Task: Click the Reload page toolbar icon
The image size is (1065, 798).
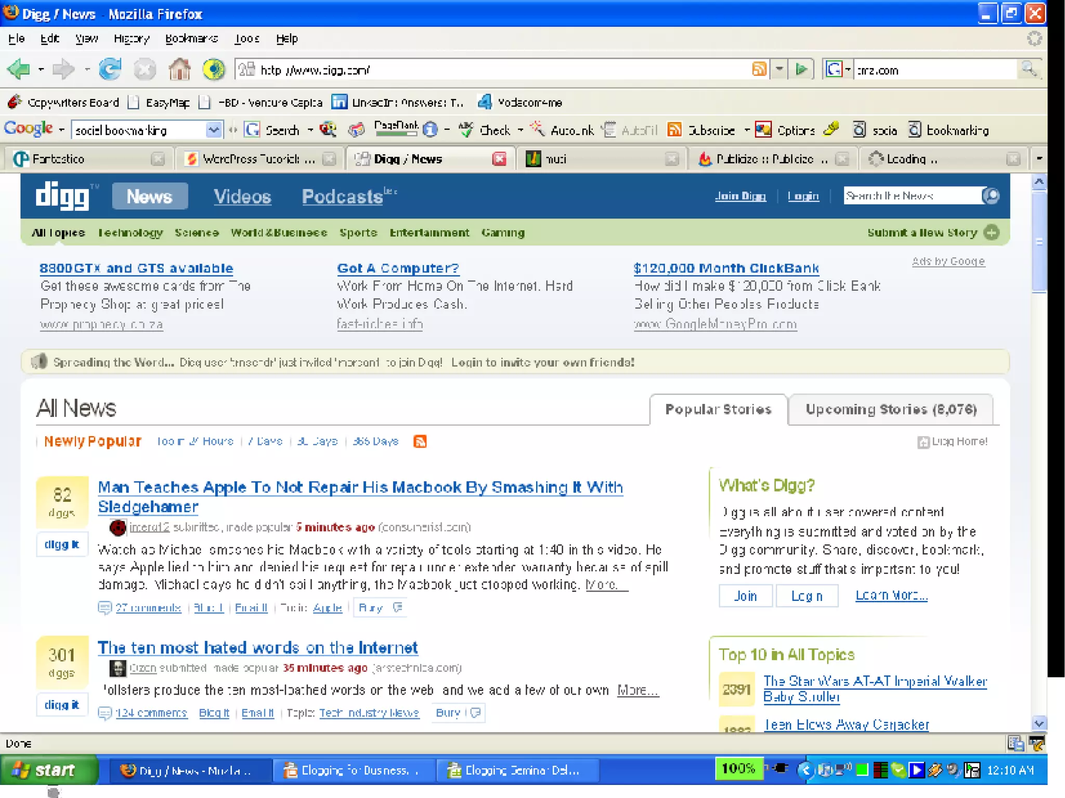Action: 110,69
